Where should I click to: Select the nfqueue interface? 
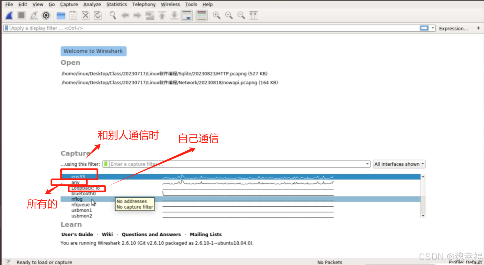[x=241, y=204]
